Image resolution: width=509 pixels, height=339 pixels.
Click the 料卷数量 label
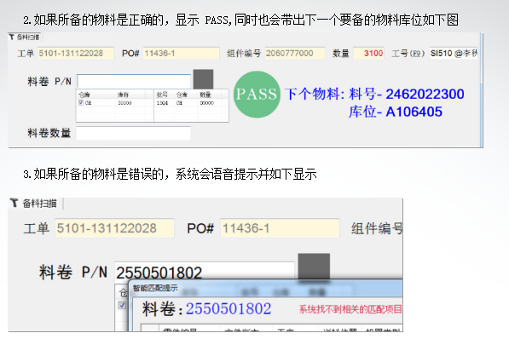(x=49, y=133)
